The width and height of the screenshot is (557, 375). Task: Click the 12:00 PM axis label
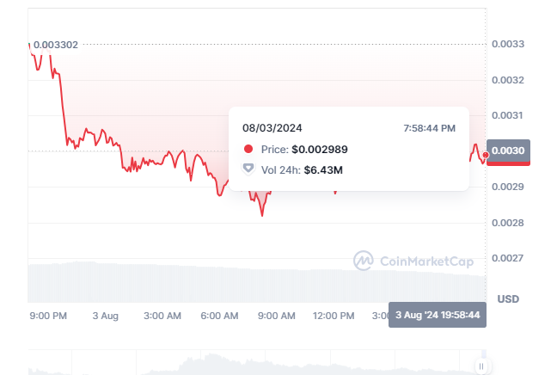(x=333, y=316)
